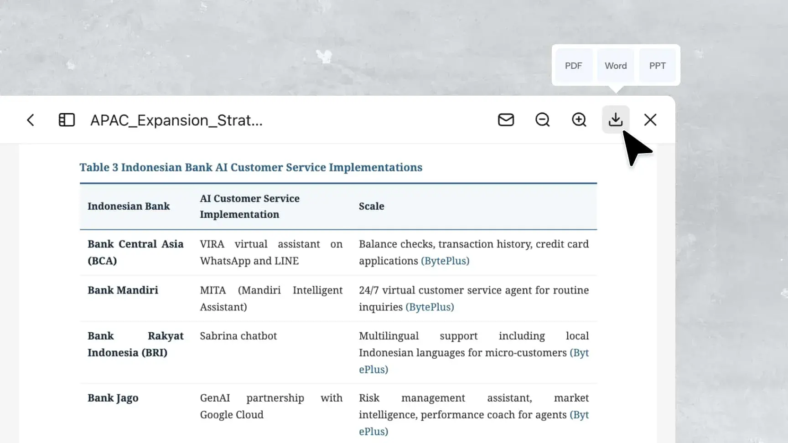Export the document as PDF
This screenshot has width=788, height=443.
573,66
